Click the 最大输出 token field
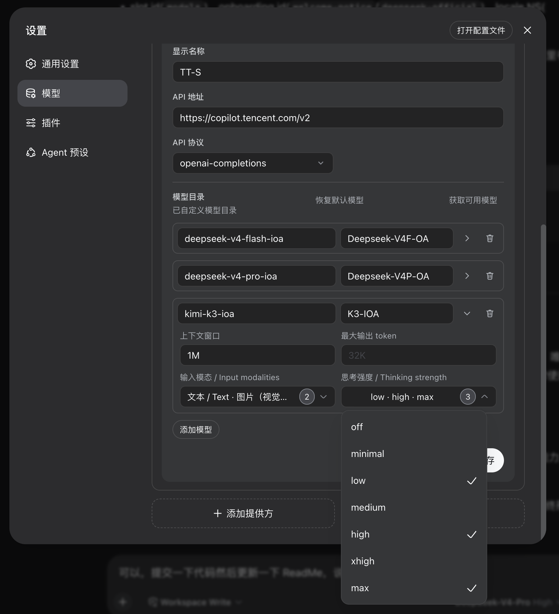This screenshot has height=614, width=559. pyautogui.click(x=418, y=355)
